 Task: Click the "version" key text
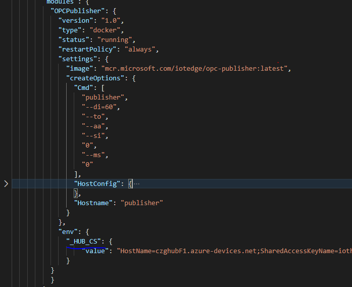click(76, 21)
